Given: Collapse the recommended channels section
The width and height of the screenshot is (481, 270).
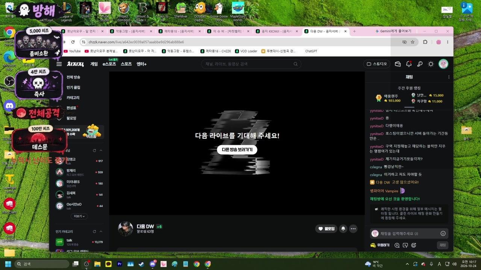Looking at the screenshot, I should click(x=101, y=150).
